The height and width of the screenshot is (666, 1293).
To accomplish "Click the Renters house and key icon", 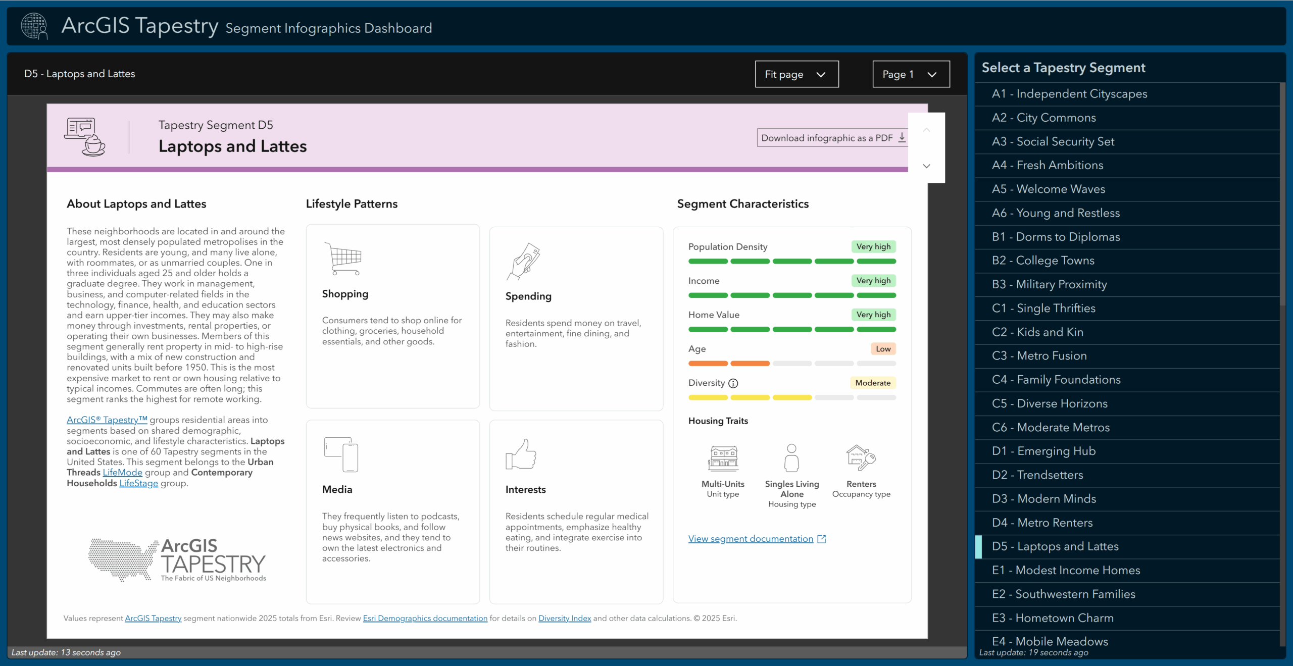I will coord(861,457).
